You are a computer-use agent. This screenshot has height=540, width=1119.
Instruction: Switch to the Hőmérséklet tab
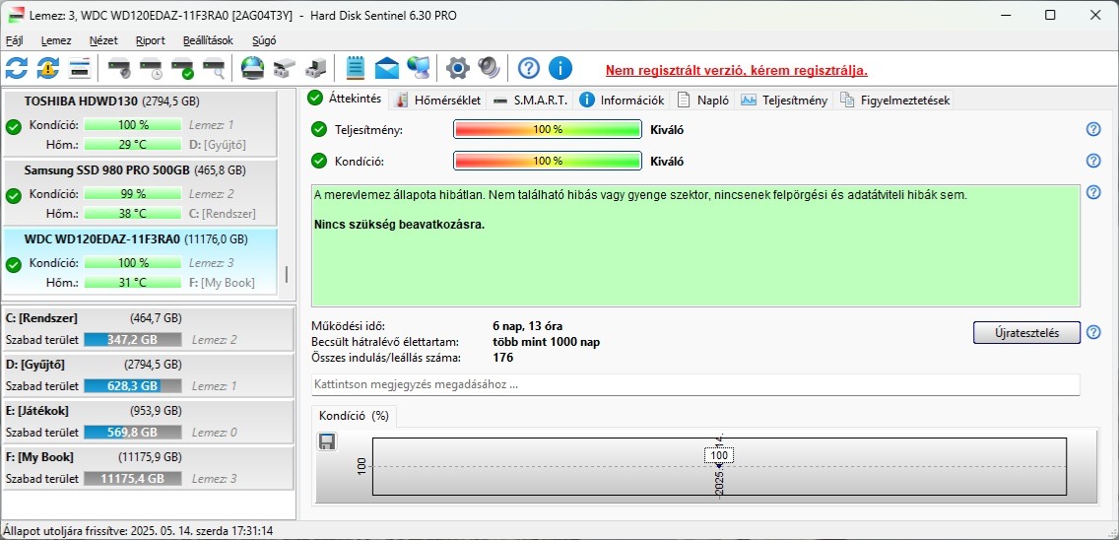coord(438,100)
